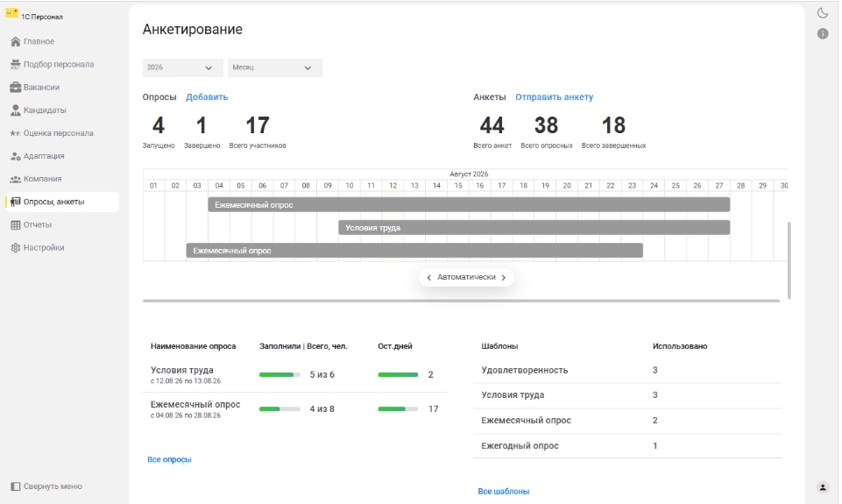
Task: Select the Условия труда template row
Action: tap(627, 395)
